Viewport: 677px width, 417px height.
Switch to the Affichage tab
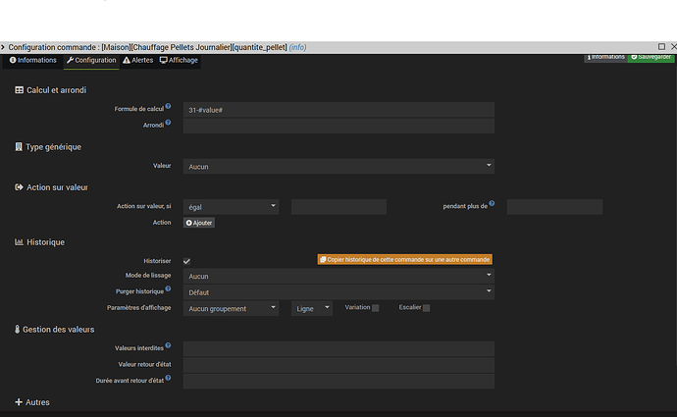179,60
